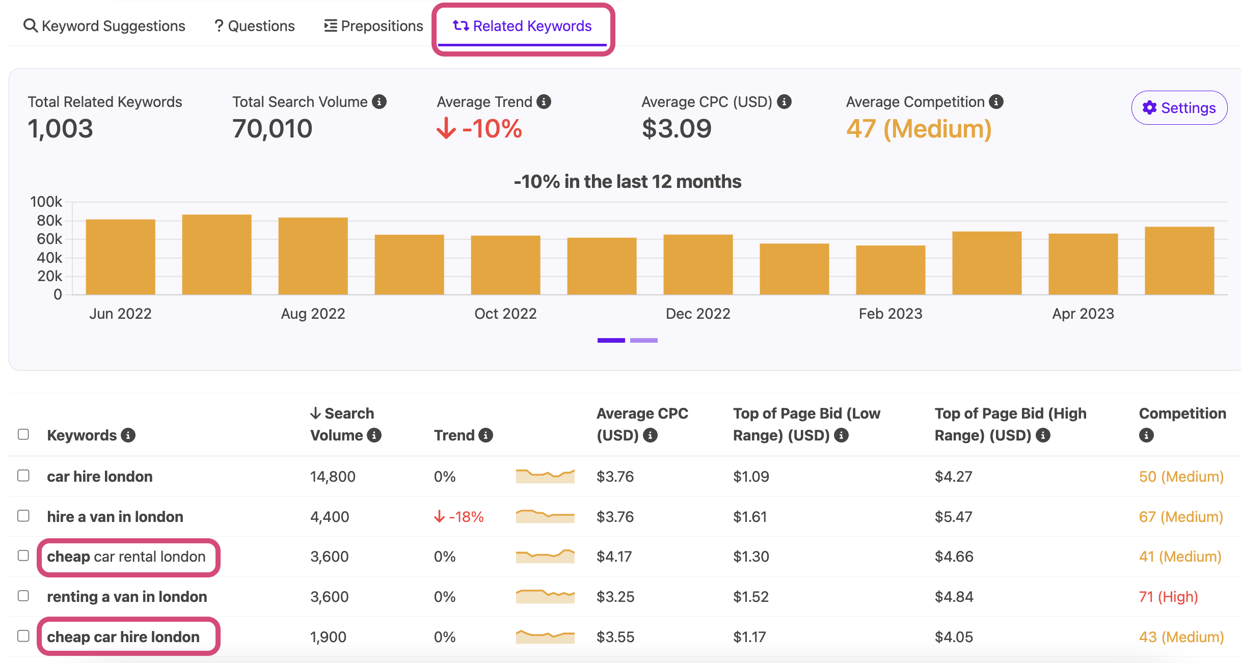The height and width of the screenshot is (663, 1241).
Task: Click the 47 (Medium) average competition value
Action: pyautogui.click(x=919, y=129)
